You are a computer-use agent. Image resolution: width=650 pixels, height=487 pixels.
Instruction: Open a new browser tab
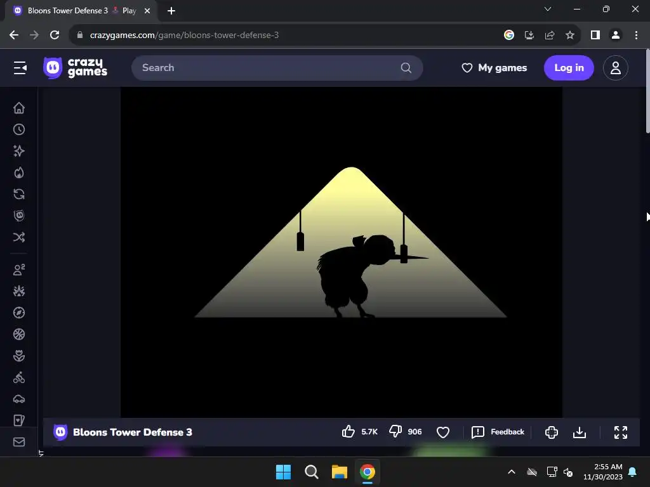(x=171, y=11)
